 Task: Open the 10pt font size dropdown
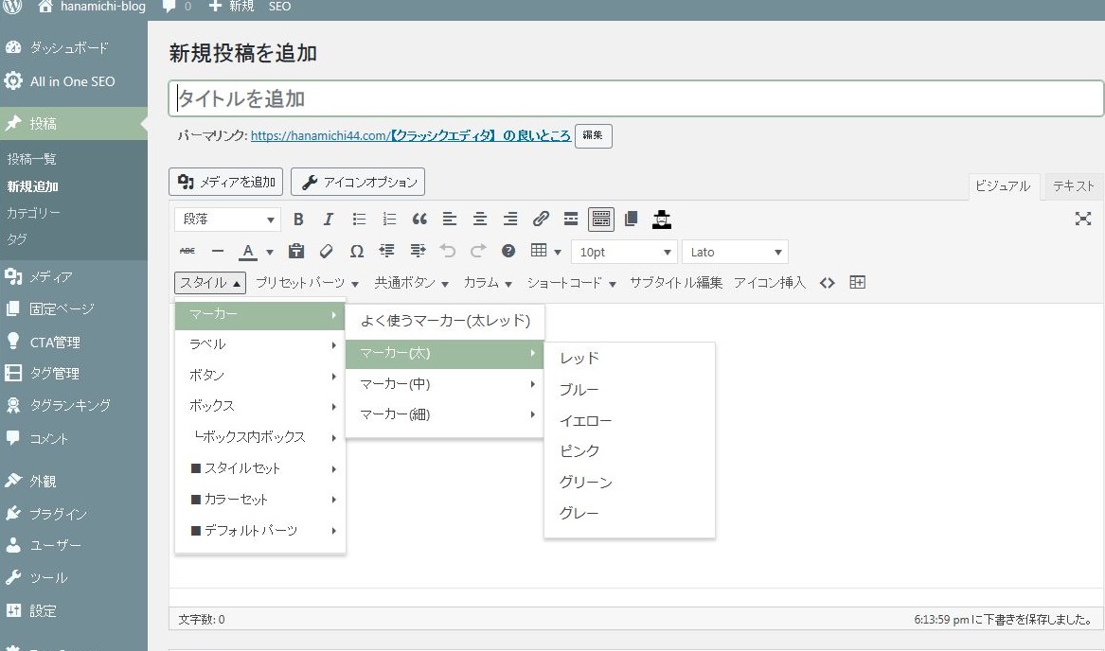625,252
